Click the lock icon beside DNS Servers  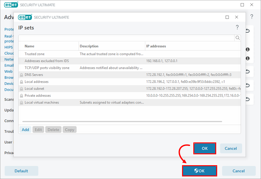click(22, 75)
